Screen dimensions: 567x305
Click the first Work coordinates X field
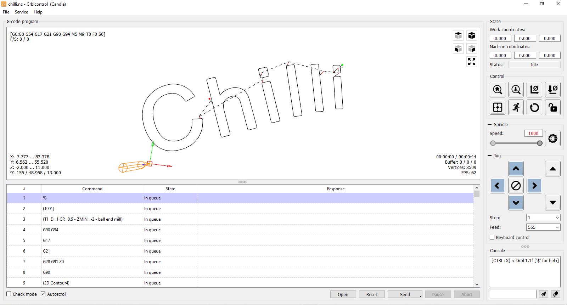[500, 38]
